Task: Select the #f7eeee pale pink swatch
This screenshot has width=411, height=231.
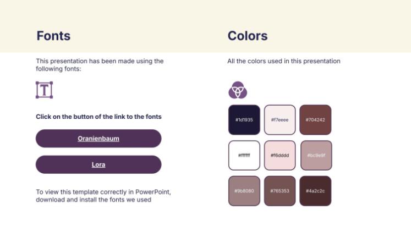Action: tap(280, 119)
